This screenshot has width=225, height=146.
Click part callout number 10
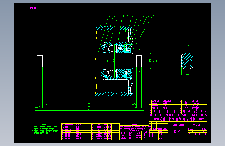coord(148,16)
